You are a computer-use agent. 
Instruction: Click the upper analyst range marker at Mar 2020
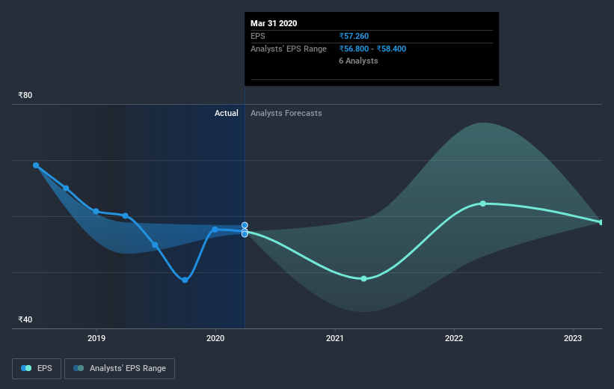pos(245,225)
